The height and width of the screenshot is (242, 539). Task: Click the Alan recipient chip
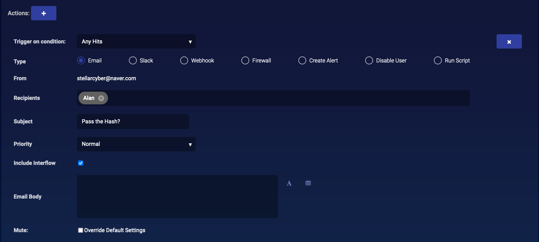[89, 98]
